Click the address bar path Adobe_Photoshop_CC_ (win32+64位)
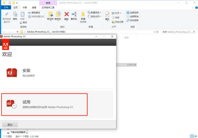The image size is (198, 138). (46, 32)
